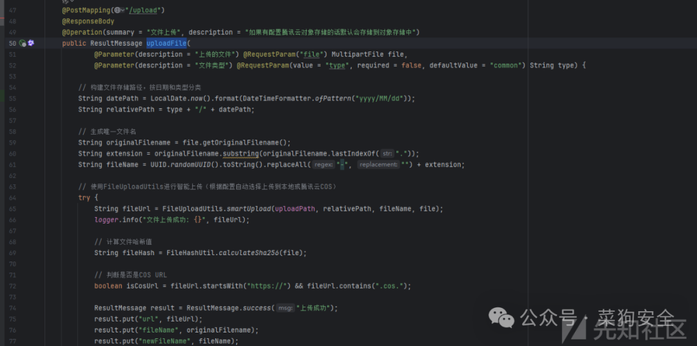Click line number 64 beside try
The image size is (697, 346).
12,197
